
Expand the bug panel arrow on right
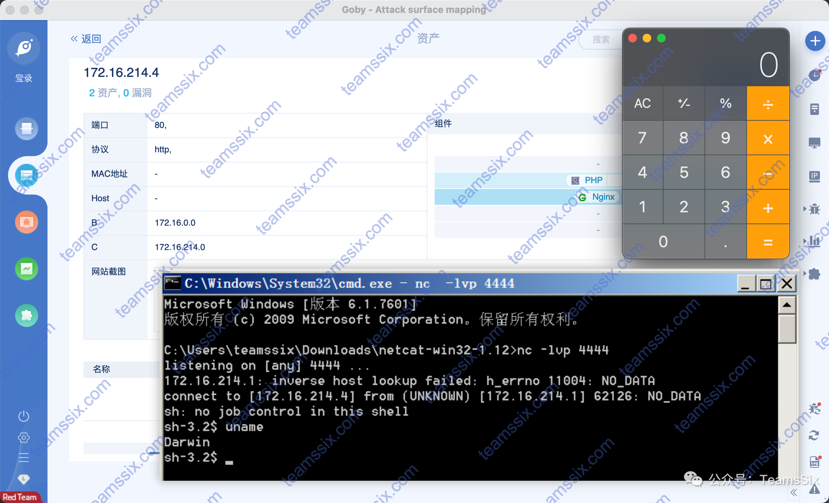(x=805, y=208)
